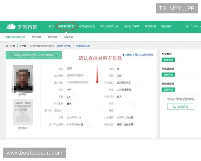Image resolution: width=201 pixels, height=161 pixels.
Task: Open the 学籍查询范围 link
Action: pyautogui.click(x=83, y=46)
